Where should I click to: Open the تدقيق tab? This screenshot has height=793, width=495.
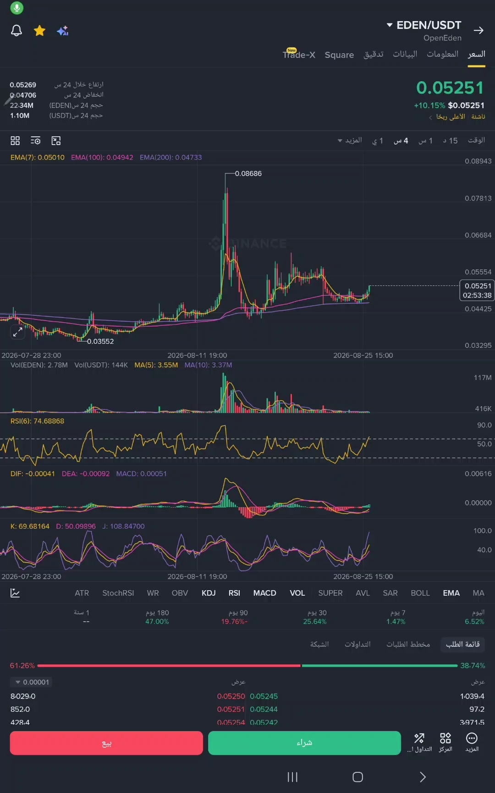[374, 54]
